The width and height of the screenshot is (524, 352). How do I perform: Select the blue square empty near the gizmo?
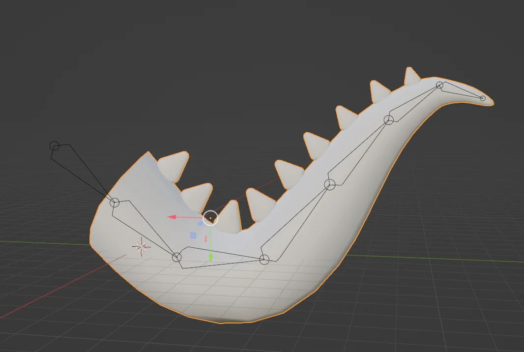[x=193, y=235]
